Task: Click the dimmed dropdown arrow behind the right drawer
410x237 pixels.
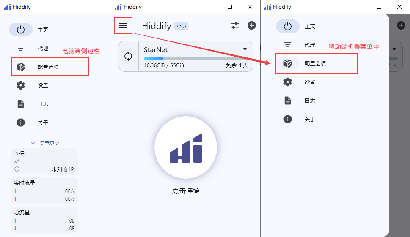Action: tap(394, 49)
